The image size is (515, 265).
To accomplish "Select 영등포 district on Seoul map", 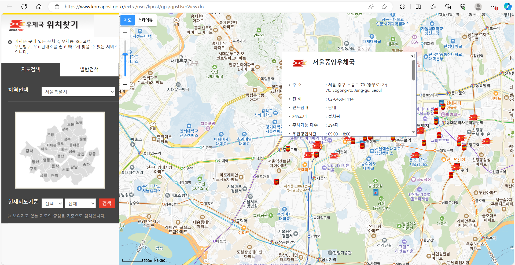I will click(x=48, y=160).
